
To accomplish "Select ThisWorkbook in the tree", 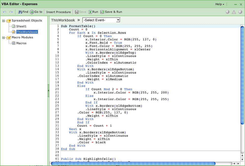I will pos(27,32).
